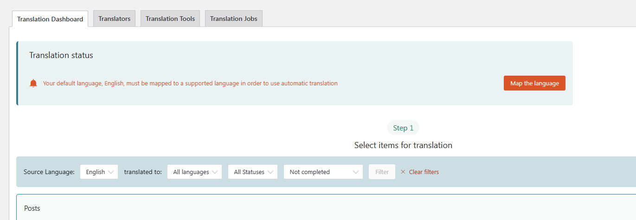Click the red X clear icon
The width and height of the screenshot is (636, 220).
(x=403, y=172)
